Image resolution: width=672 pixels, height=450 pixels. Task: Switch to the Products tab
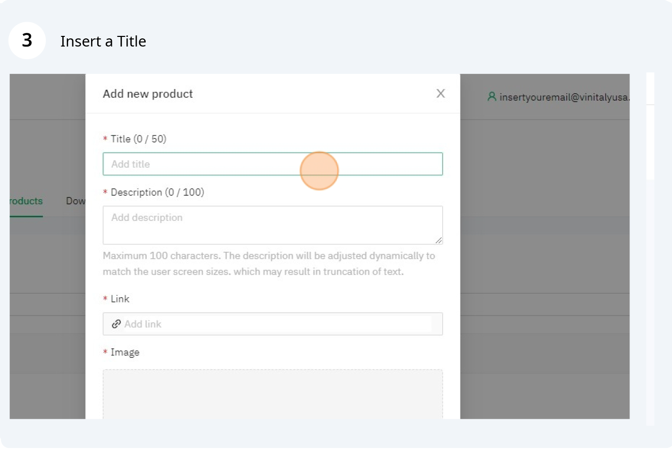click(x=26, y=201)
